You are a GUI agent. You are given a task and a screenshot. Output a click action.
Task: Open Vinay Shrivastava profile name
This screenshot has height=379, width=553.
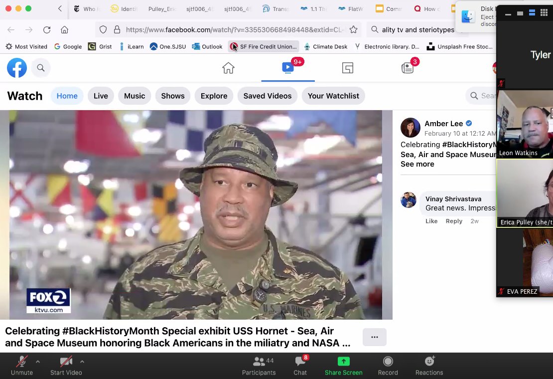pyautogui.click(x=453, y=199)
